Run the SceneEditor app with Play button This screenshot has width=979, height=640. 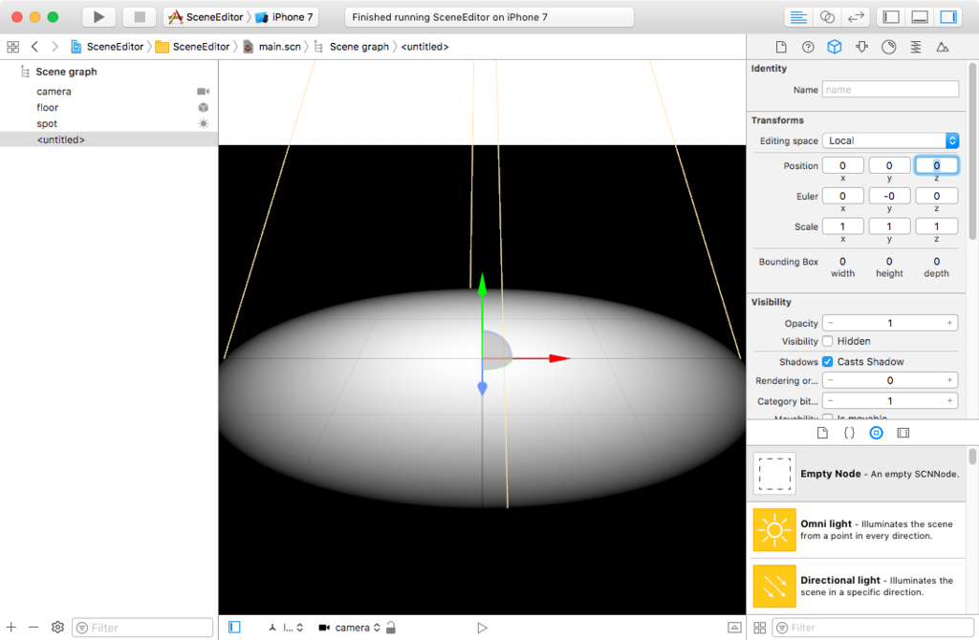[98, 17]
